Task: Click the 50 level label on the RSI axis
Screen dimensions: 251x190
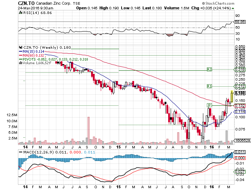Action: (237, 28)
